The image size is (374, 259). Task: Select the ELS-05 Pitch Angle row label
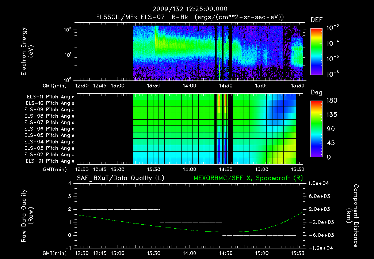[50, 135]
